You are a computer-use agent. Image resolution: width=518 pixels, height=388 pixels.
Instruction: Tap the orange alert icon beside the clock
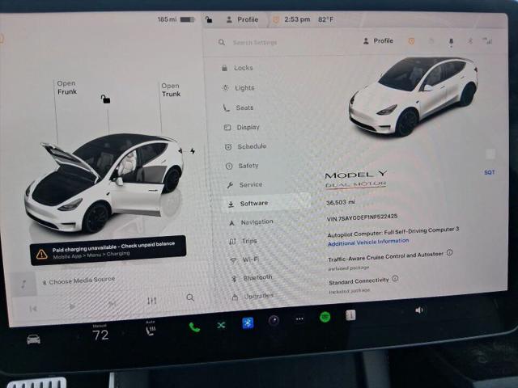275,19
